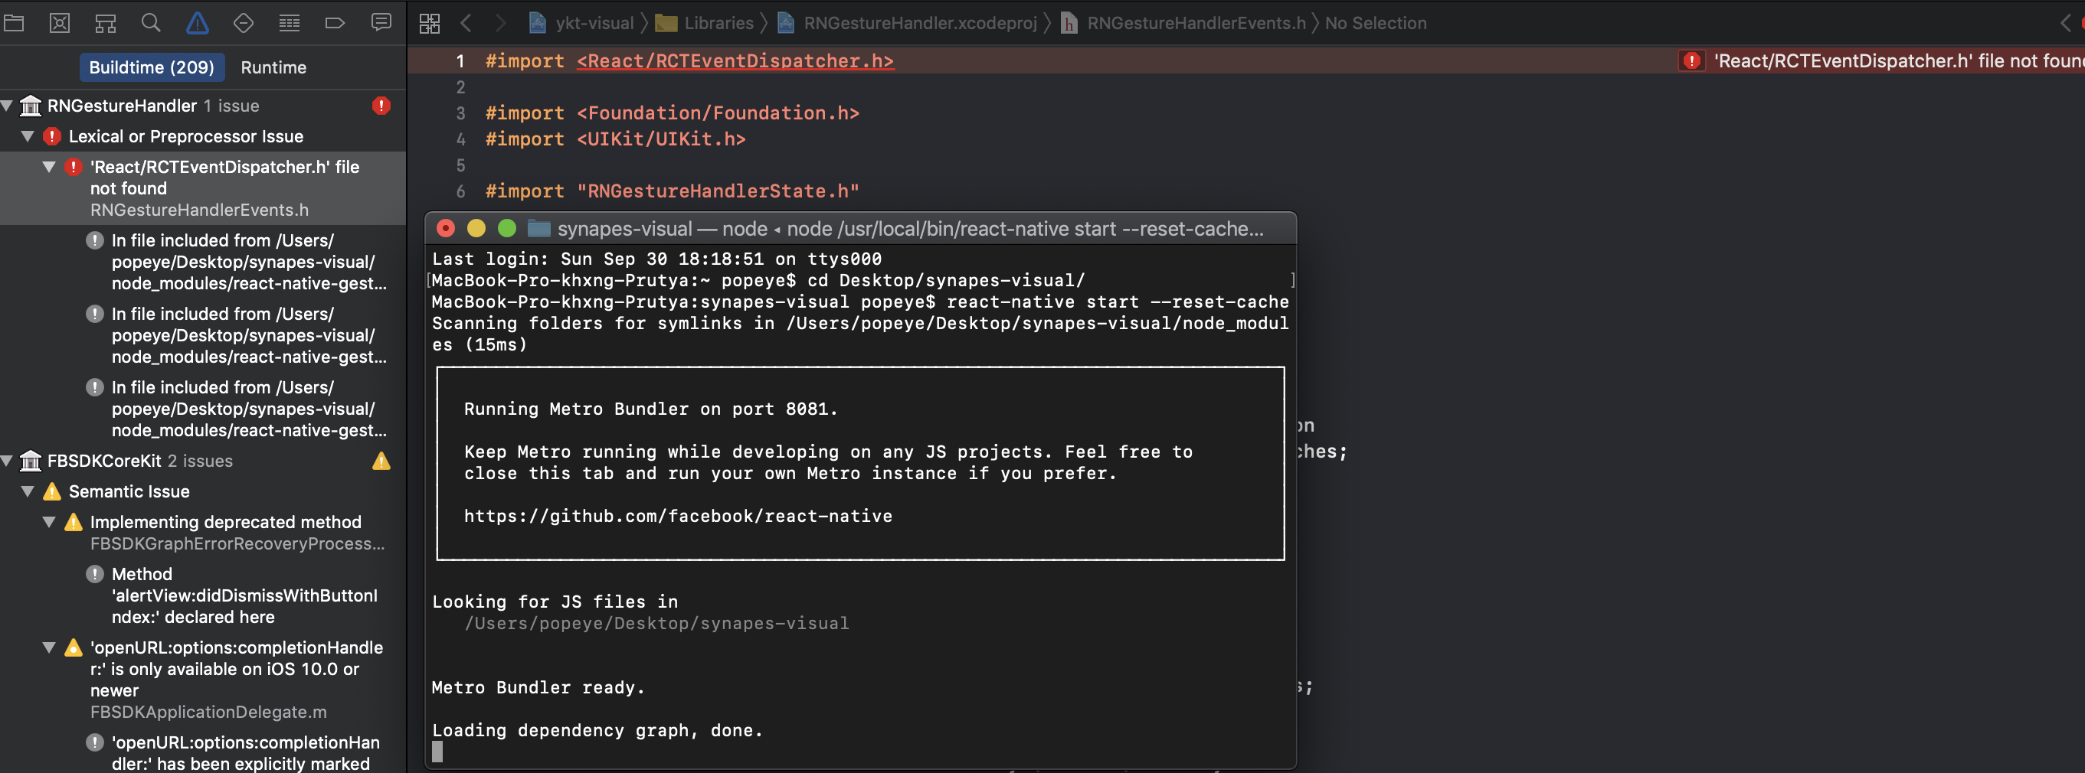Collapse the Lexical or Preprocessor Issue entry
Viewport: 2085px width, 773px height.
coord(29,137)
